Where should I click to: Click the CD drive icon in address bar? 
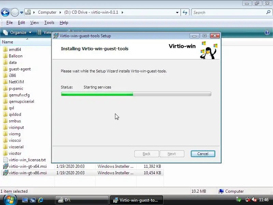[28, 12]
